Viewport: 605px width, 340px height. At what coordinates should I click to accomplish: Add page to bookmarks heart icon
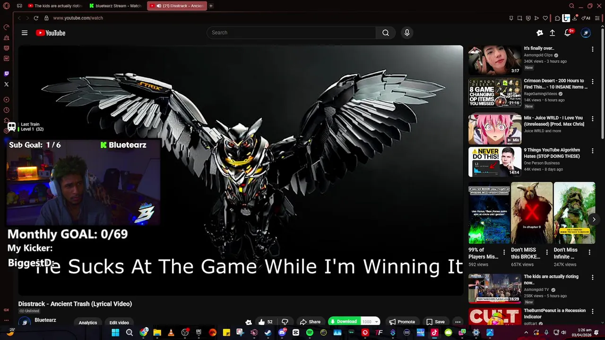[x=545, y=18]
